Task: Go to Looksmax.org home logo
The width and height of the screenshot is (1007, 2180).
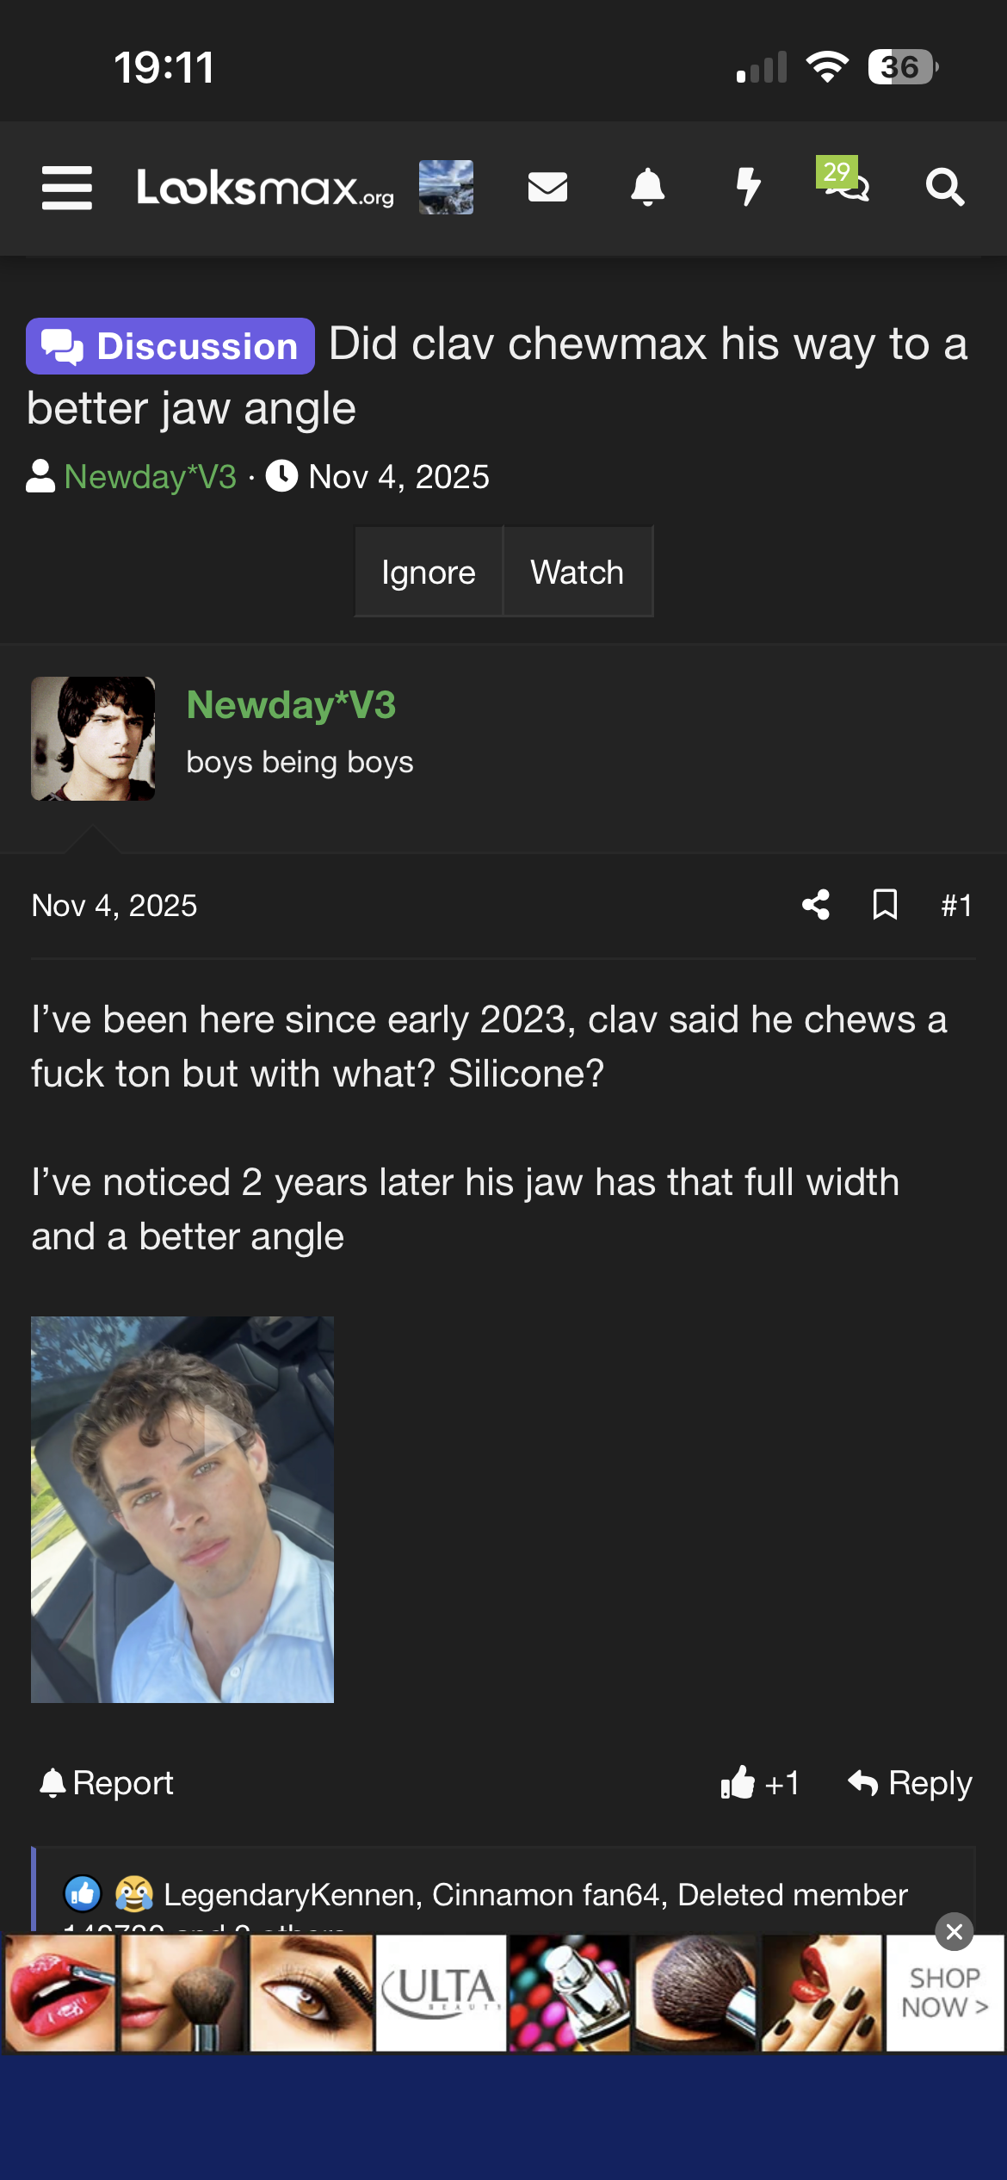Action: 265,188
